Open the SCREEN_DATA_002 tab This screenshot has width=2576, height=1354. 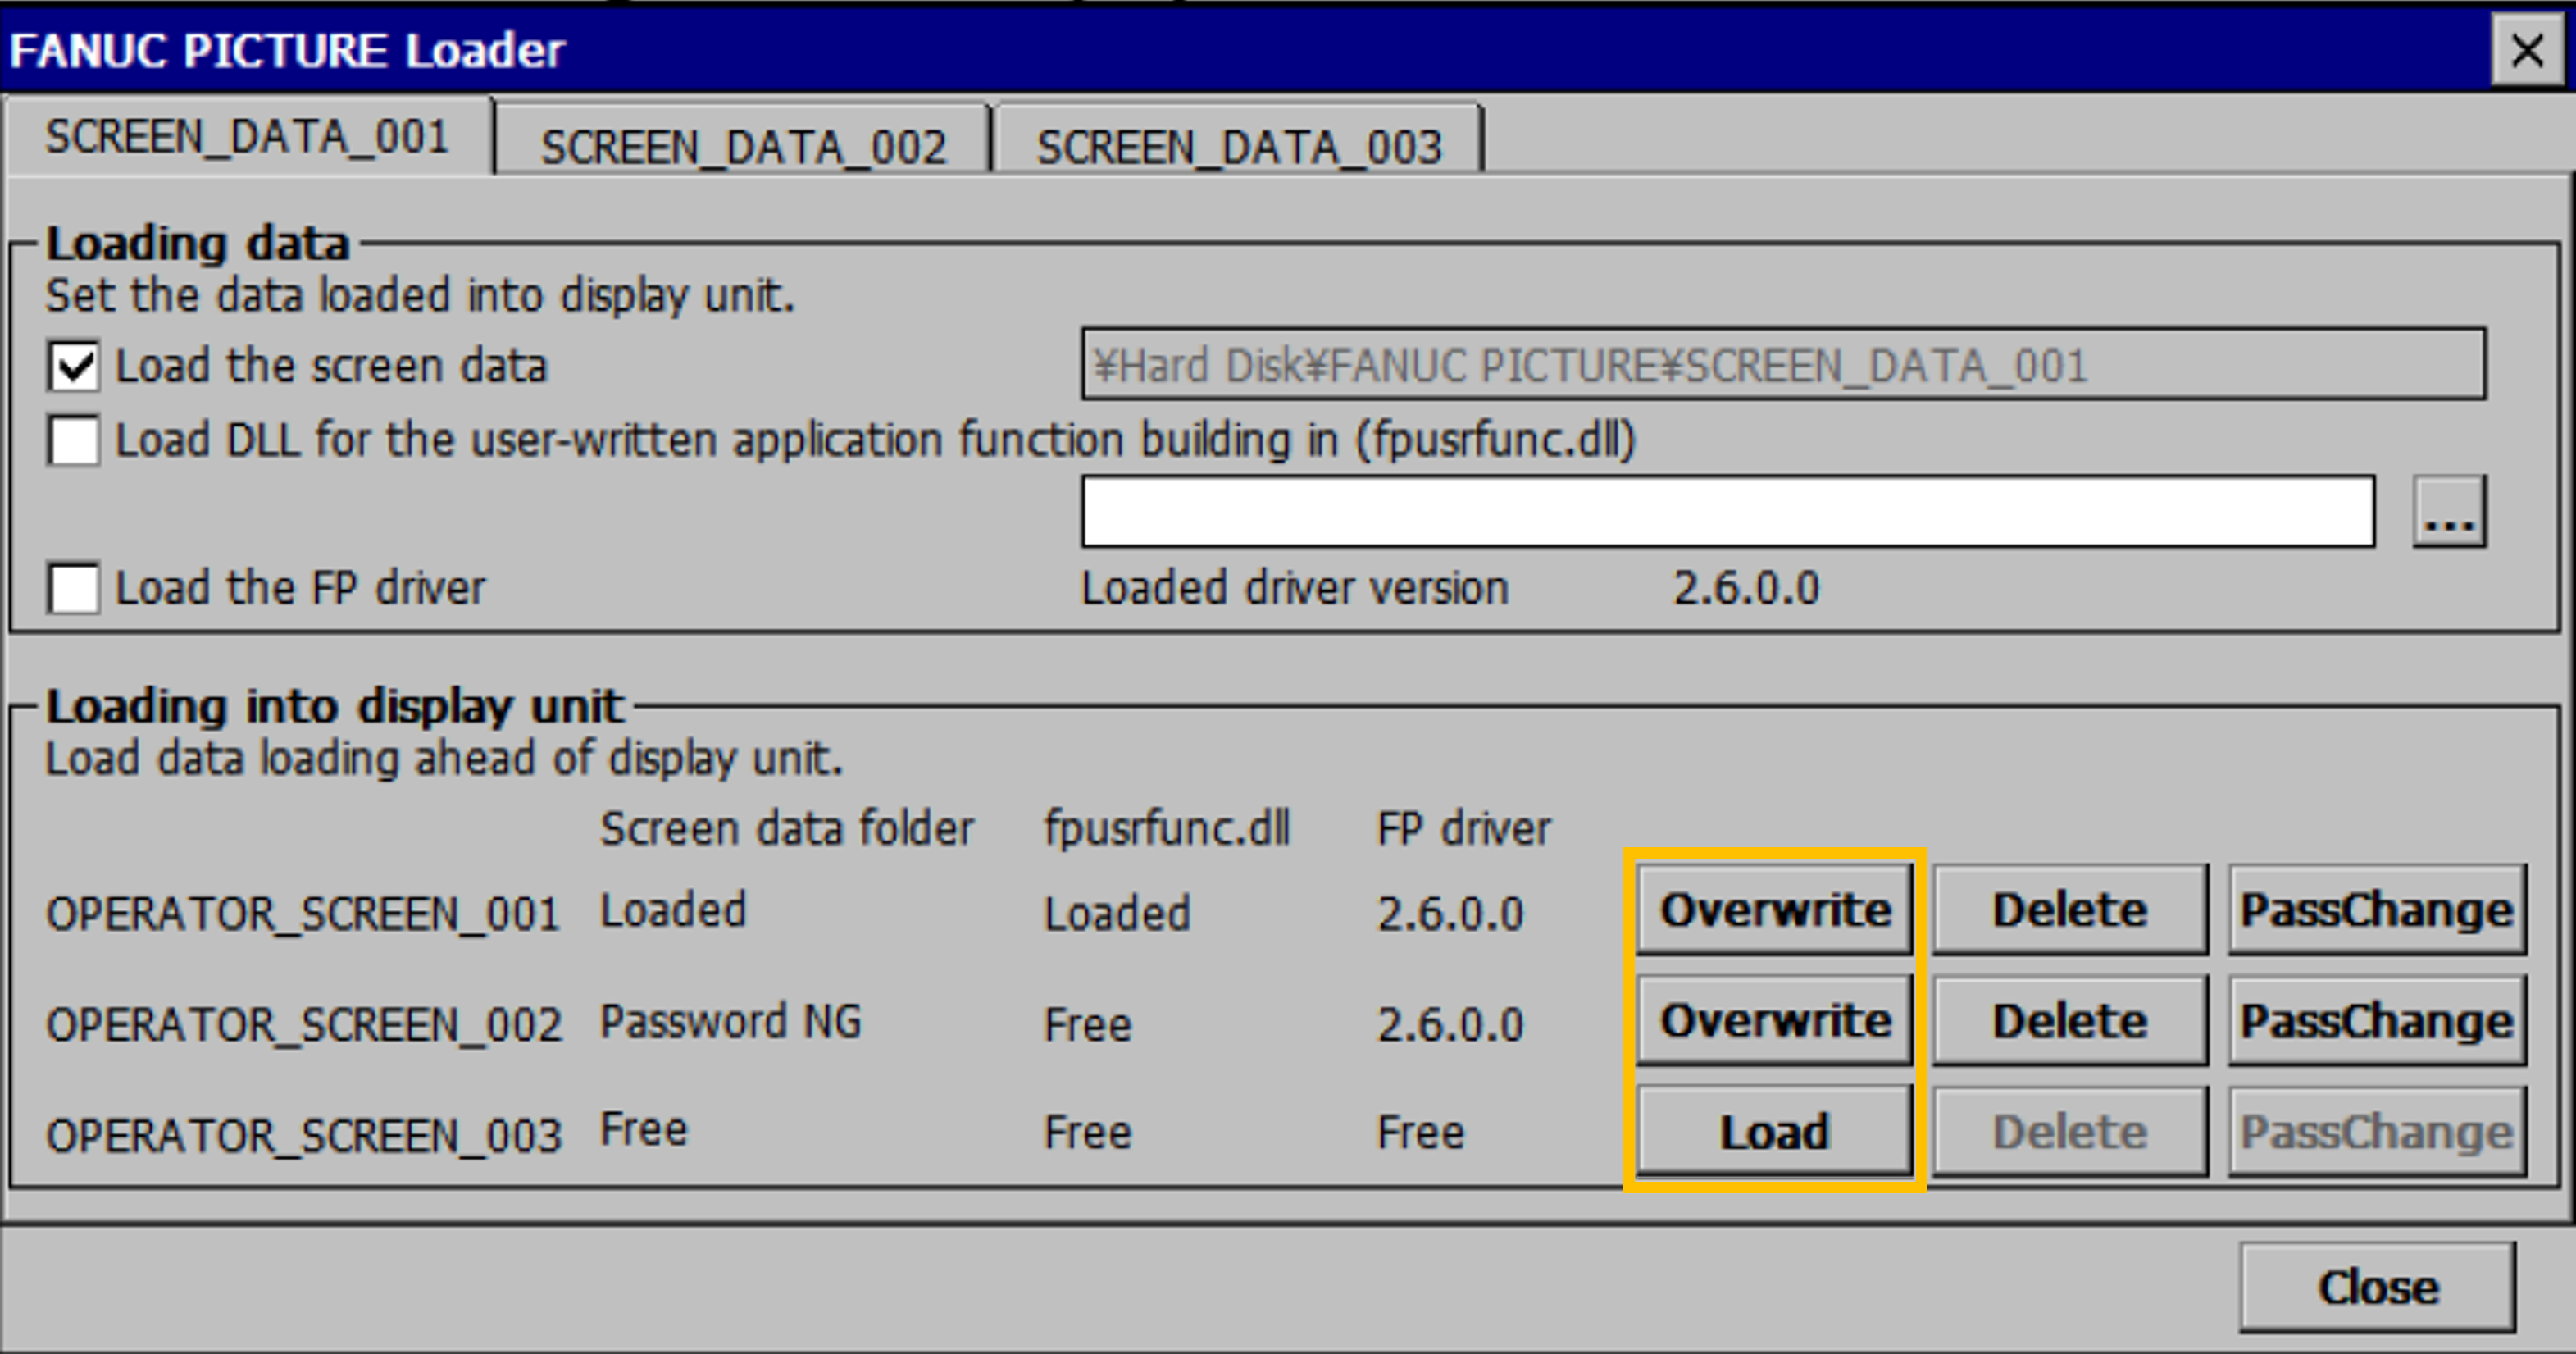coord(742,147)
